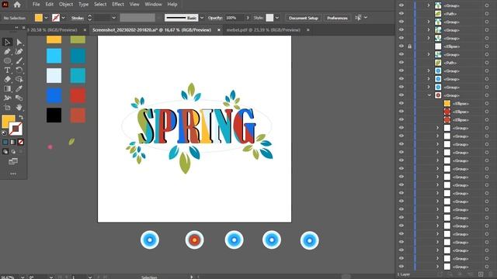Open the File menu
Screen dimensions: 497x279
[x=36, y=5]
